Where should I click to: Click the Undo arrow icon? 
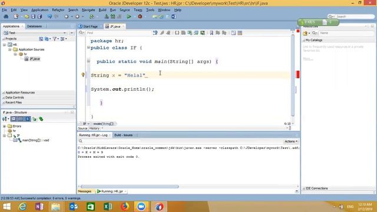[x=49, y=16]
